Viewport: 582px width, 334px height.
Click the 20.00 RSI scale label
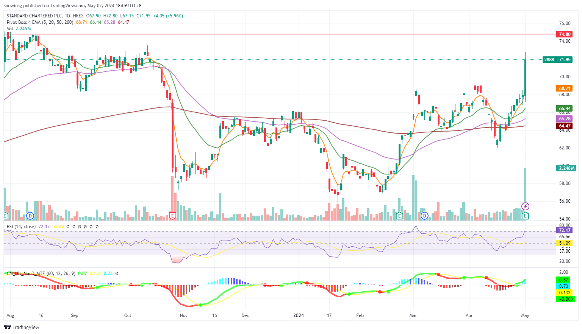pyautogui.click(x=565, y=261)
